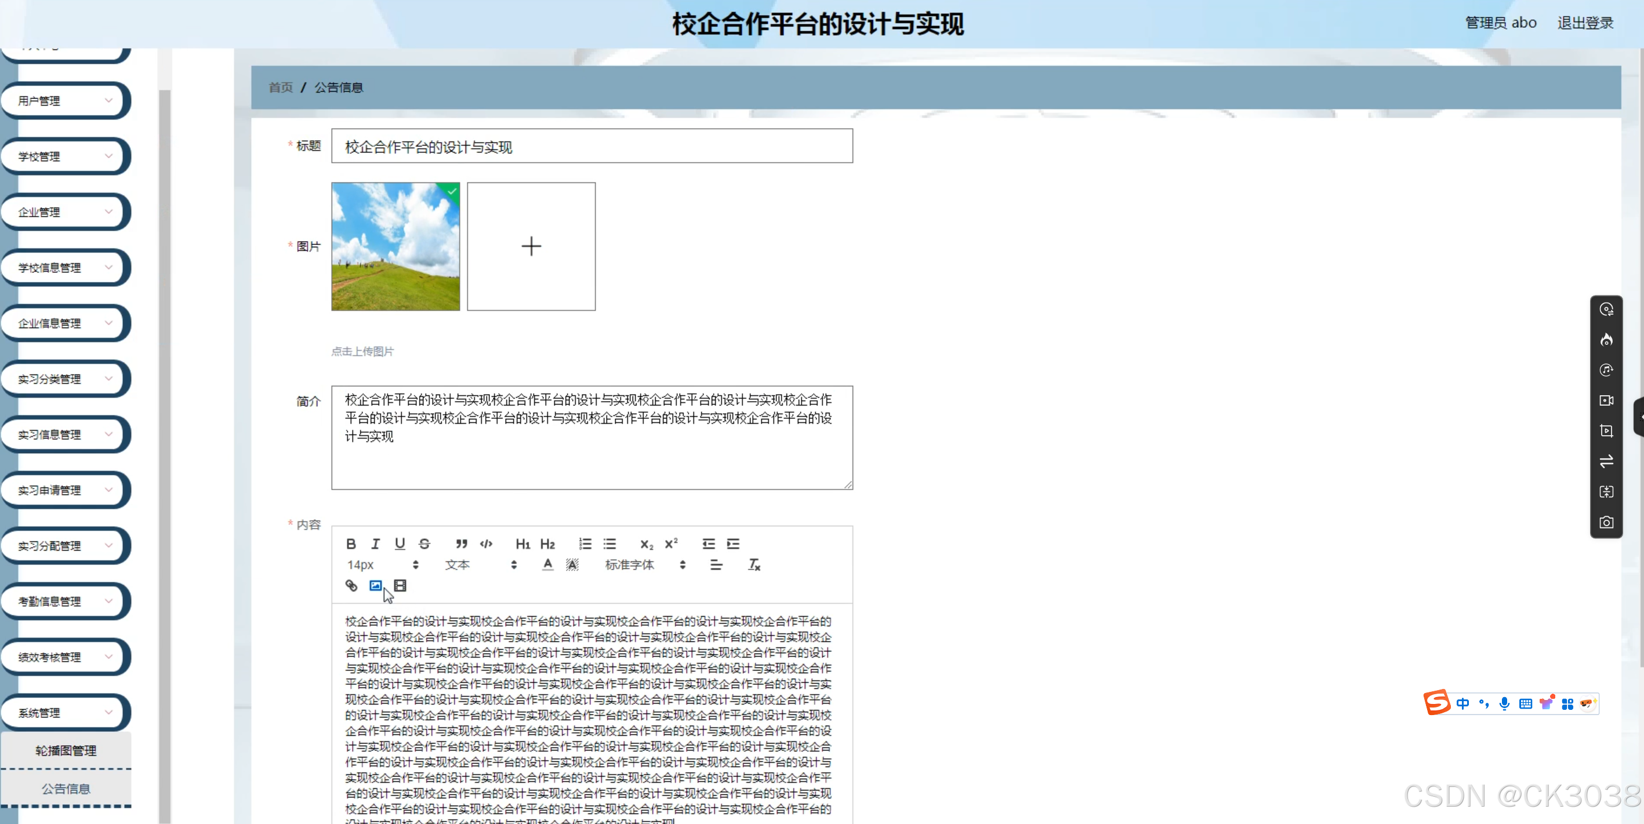
Task: Apply superscript formatting
Action: point(671,544)
